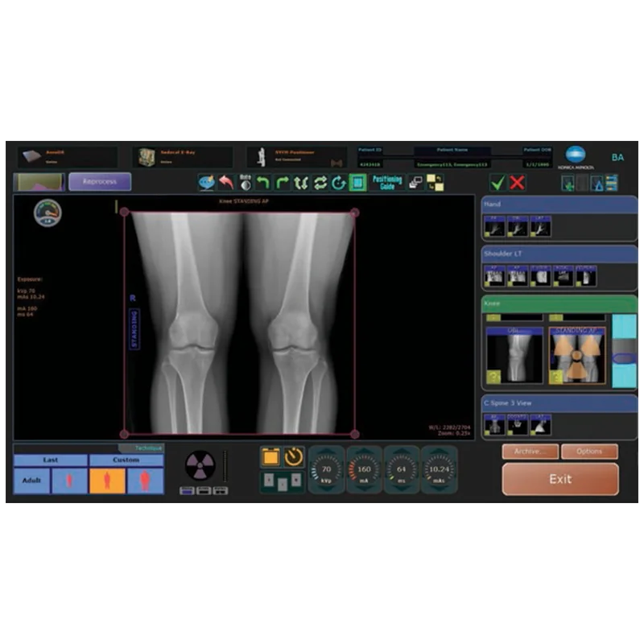
Task: Click the undo red arrow icon
Action: point(226,183)
